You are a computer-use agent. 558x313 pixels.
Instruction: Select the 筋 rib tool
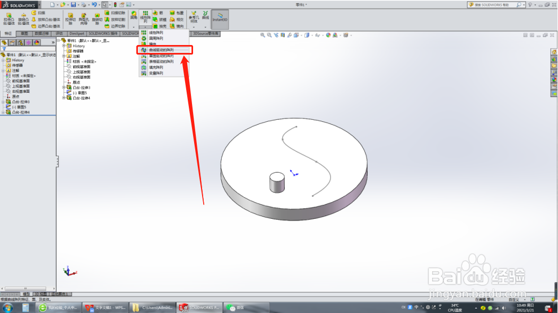click(x=158, y=13)
